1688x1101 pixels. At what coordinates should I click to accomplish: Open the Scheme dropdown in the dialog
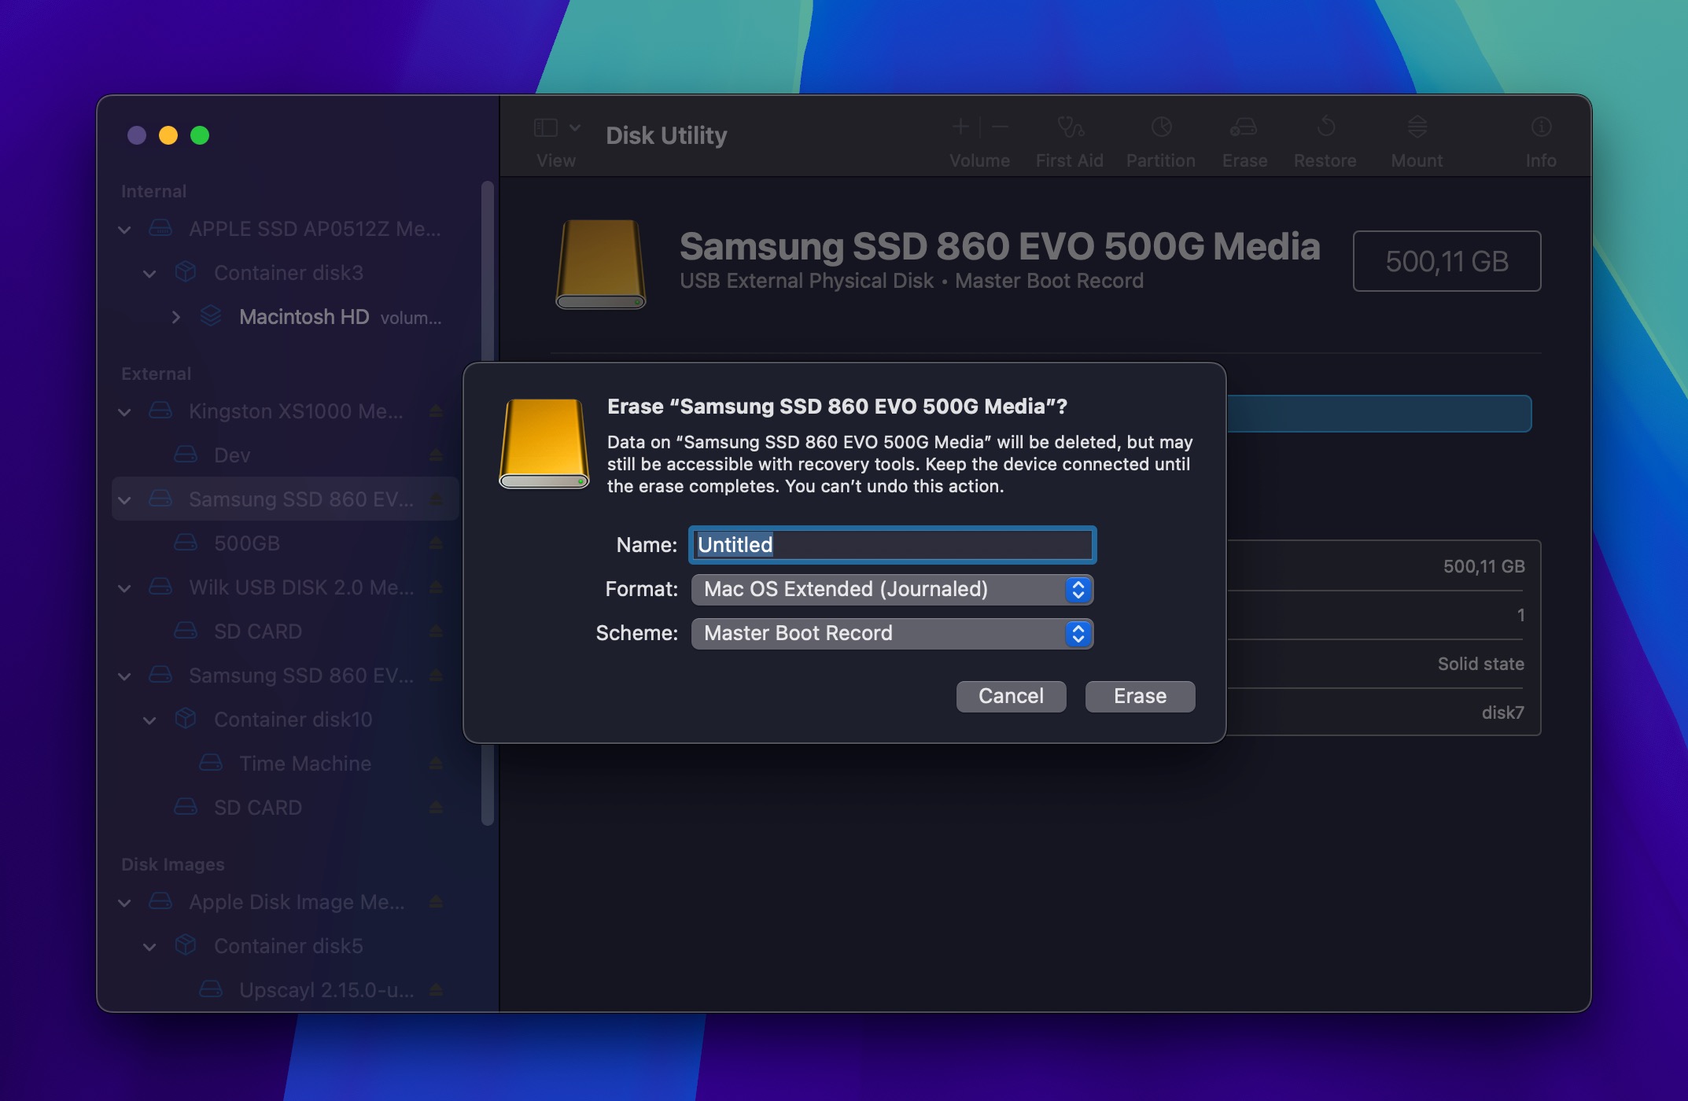1078,633
